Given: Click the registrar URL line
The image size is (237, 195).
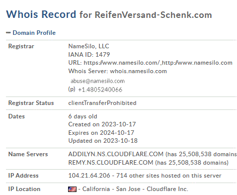Looking at the screenshot, I should click(x=151, y=63).
